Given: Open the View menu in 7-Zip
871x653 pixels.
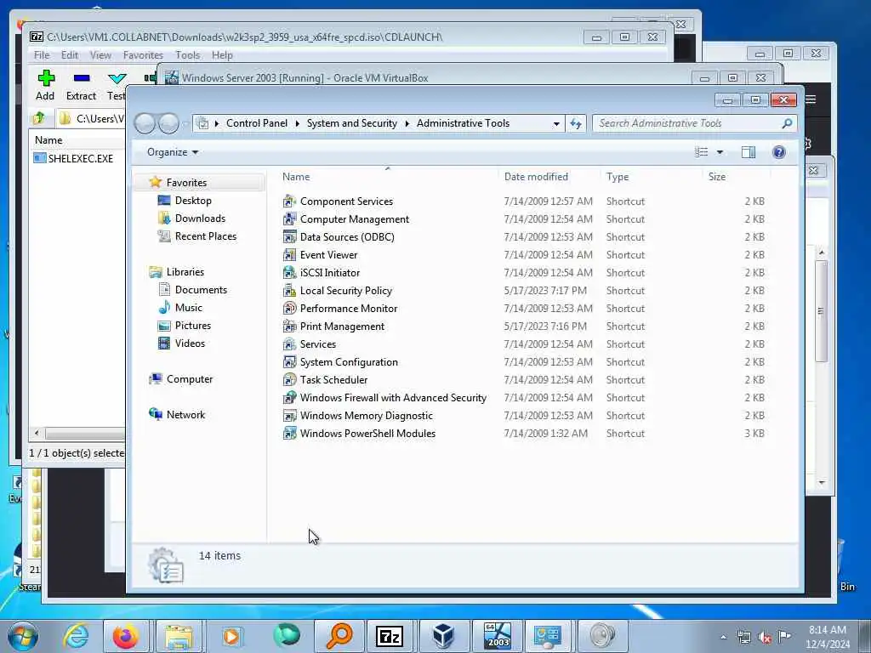Looking at the screenshot, I should point(100,55).
